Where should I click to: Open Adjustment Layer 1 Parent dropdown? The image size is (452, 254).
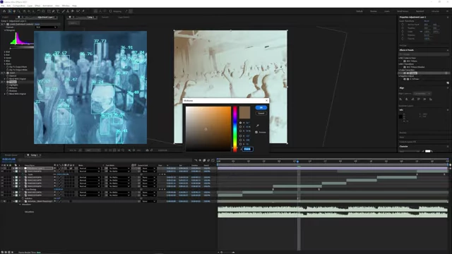[149, 168]
